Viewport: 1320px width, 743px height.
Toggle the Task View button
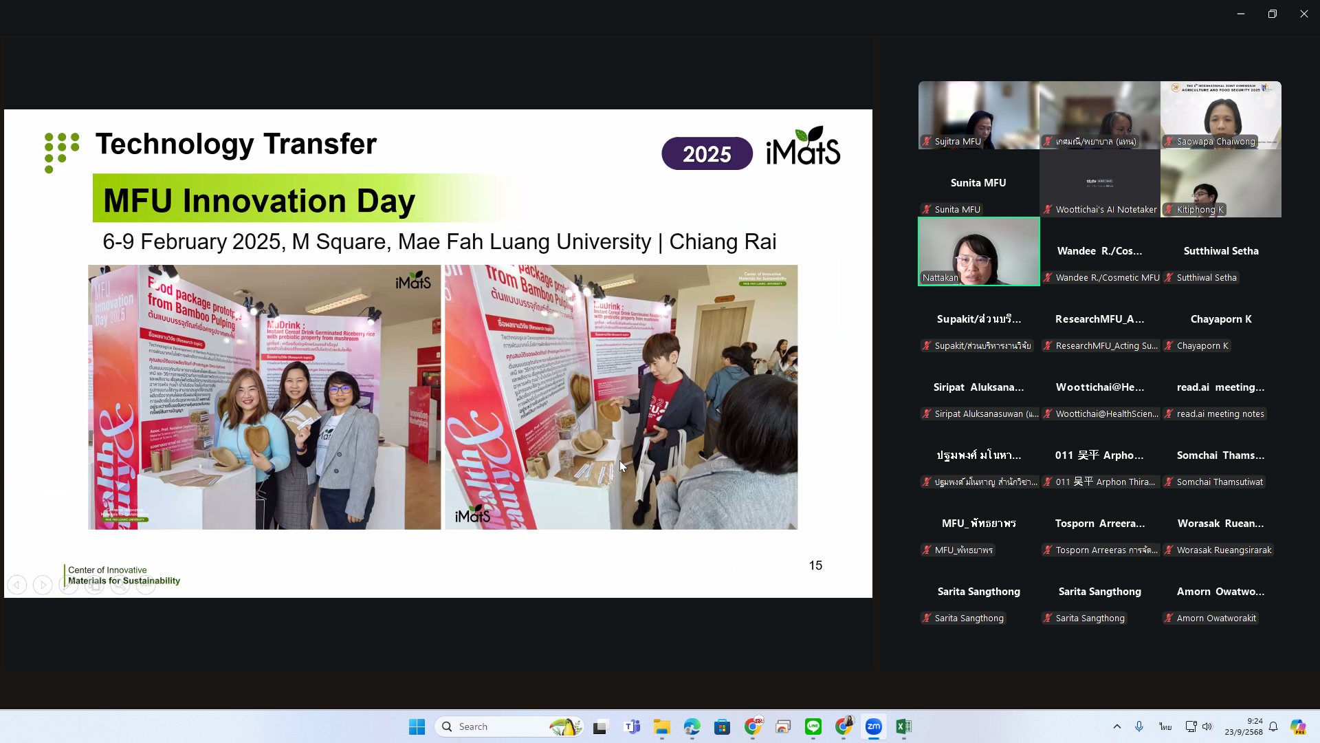601,726
